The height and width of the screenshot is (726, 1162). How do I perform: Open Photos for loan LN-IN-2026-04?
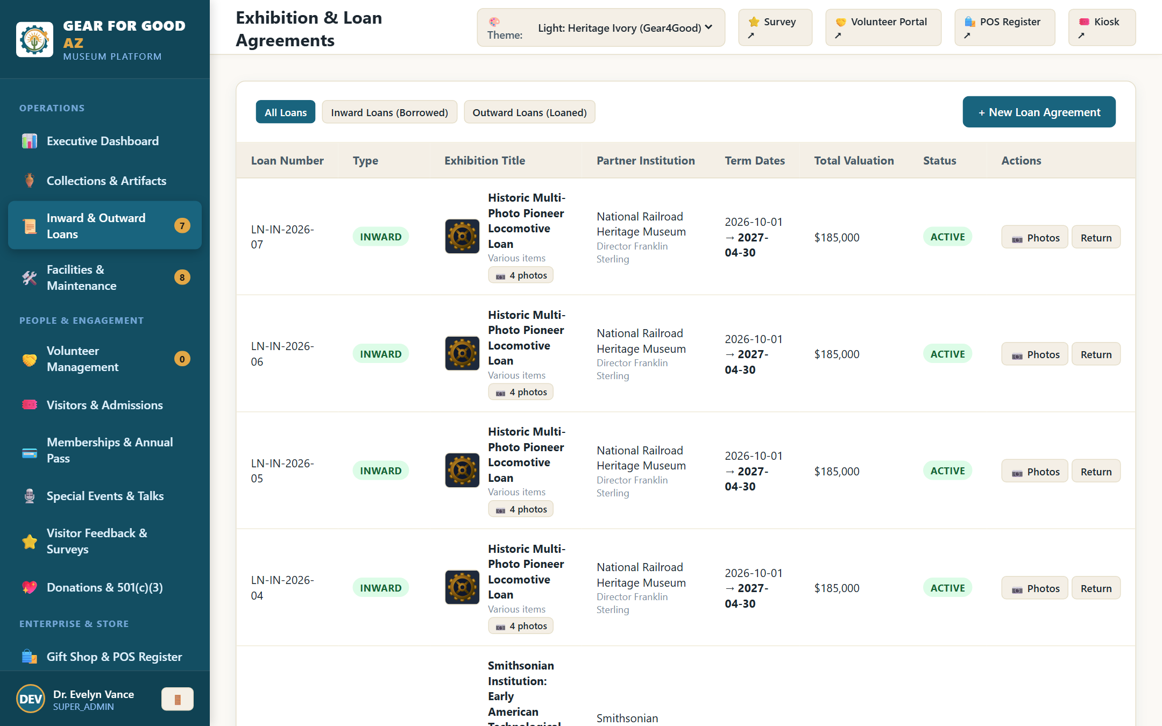point(1035,588)
